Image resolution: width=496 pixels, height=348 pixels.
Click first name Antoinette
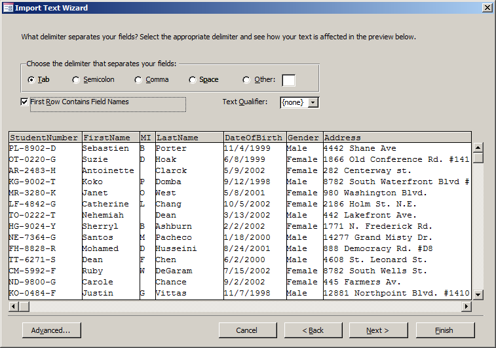coord(108,170)
